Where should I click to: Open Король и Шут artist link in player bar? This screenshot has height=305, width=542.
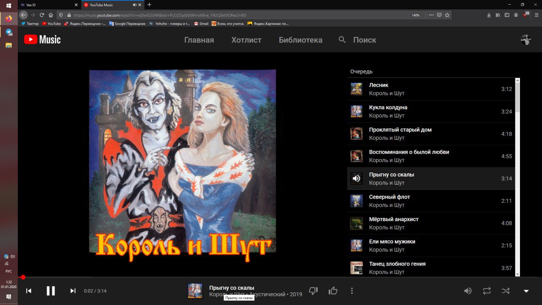tap(227, 294)
